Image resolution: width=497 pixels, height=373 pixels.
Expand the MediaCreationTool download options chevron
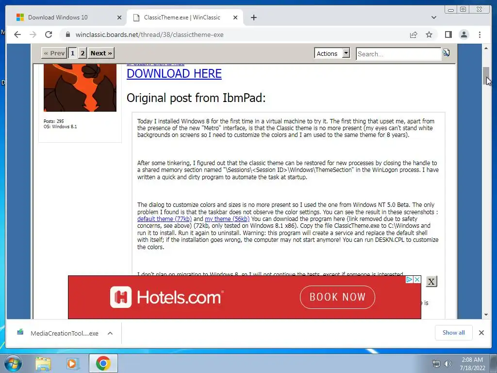110,333
